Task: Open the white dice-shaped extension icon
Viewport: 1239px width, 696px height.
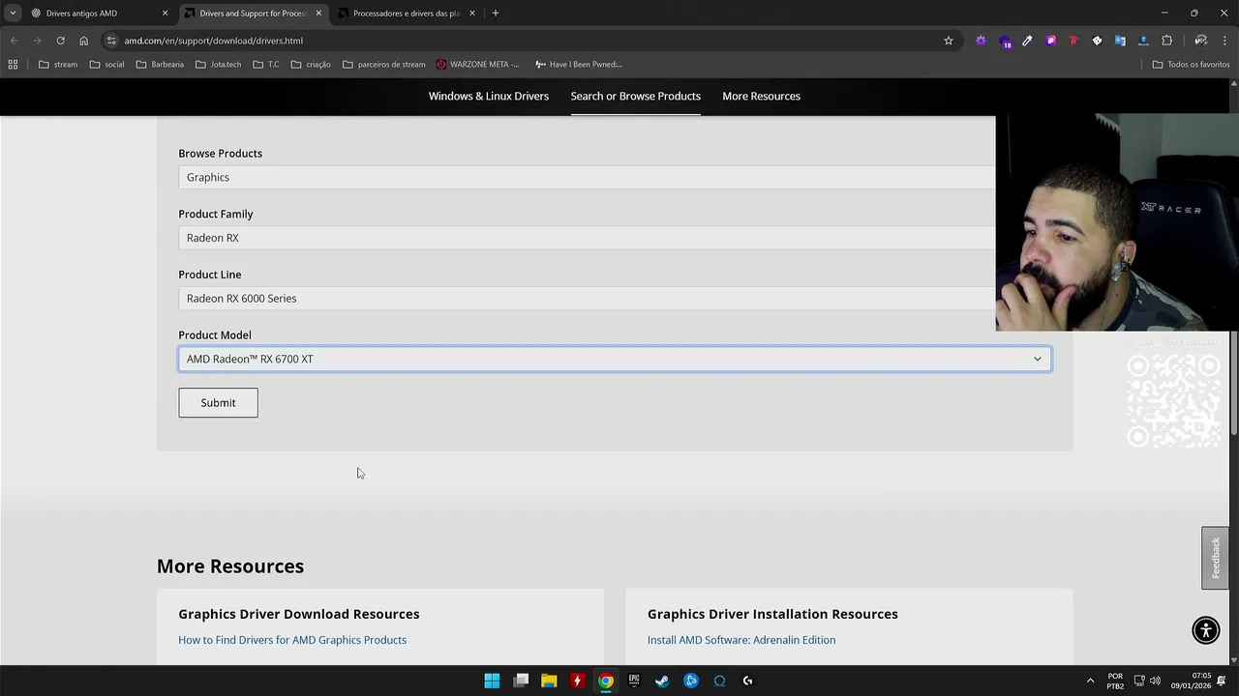Action: tap(1097, 41)
